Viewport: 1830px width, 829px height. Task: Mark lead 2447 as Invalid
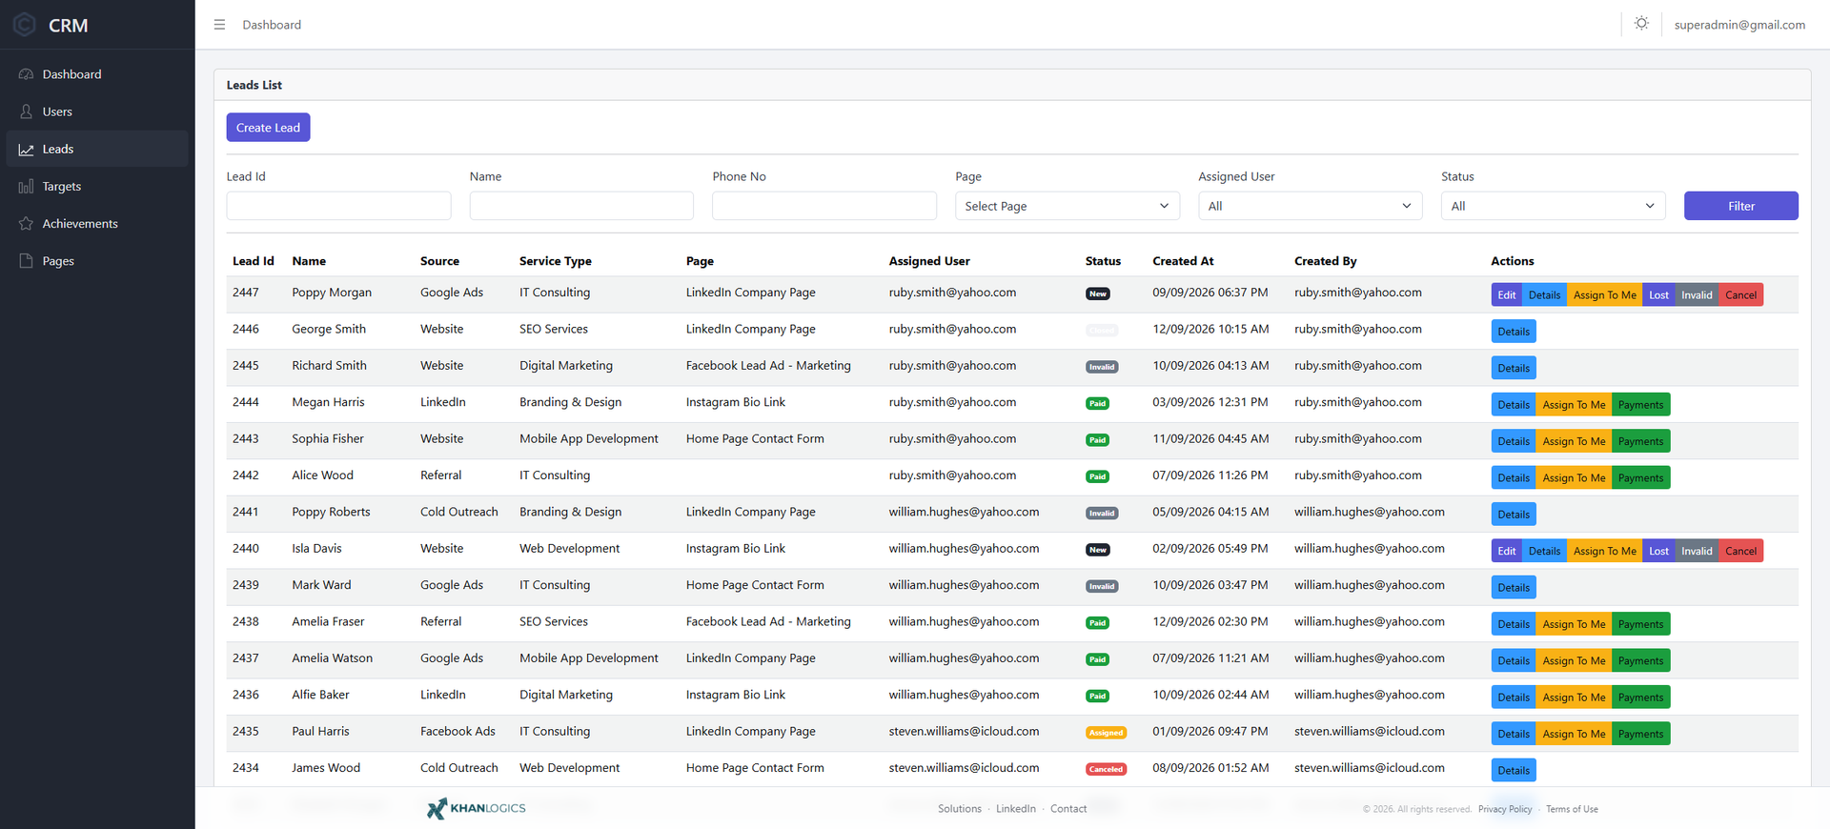[1698, 295]
